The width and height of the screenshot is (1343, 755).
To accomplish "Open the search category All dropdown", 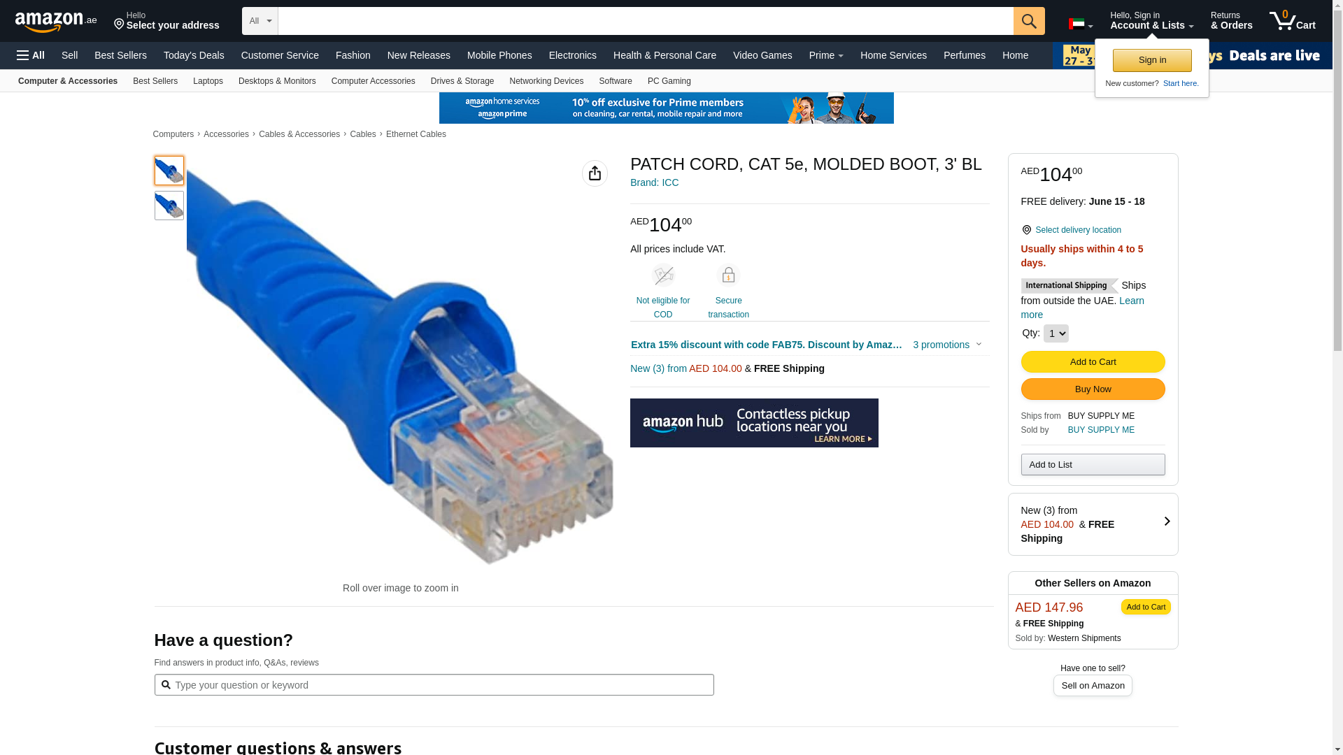I will (x=260, y=21).
